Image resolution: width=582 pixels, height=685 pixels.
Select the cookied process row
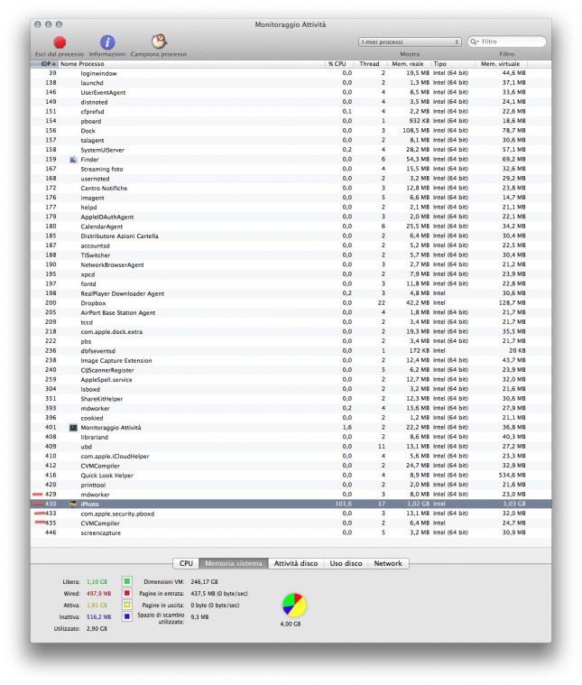pos(291,418)
